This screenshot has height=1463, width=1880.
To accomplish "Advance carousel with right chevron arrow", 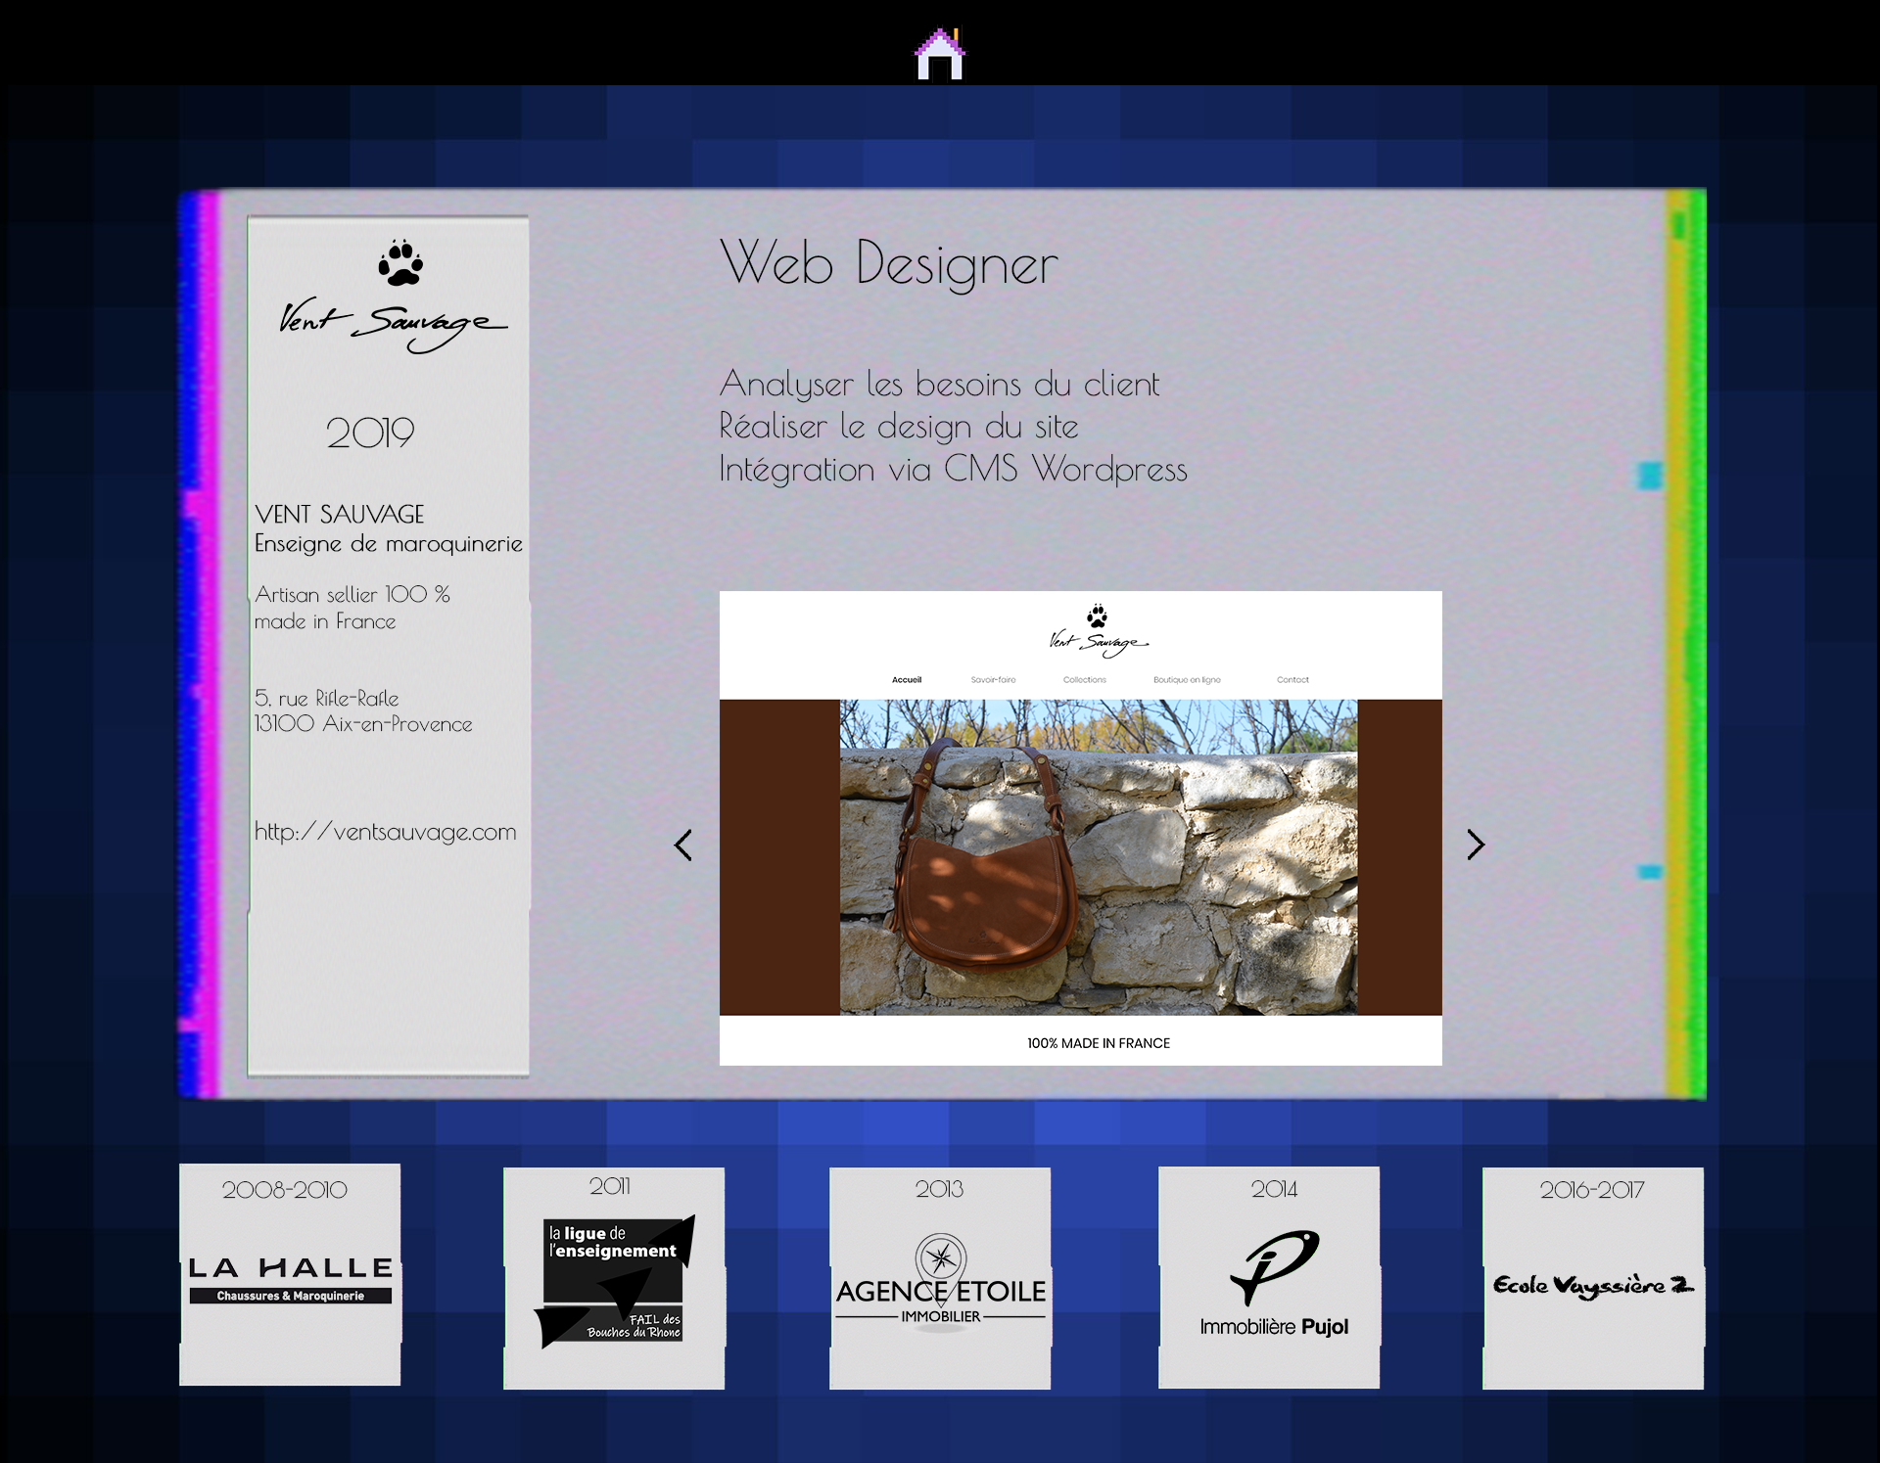I will (x=1476, y=845).
